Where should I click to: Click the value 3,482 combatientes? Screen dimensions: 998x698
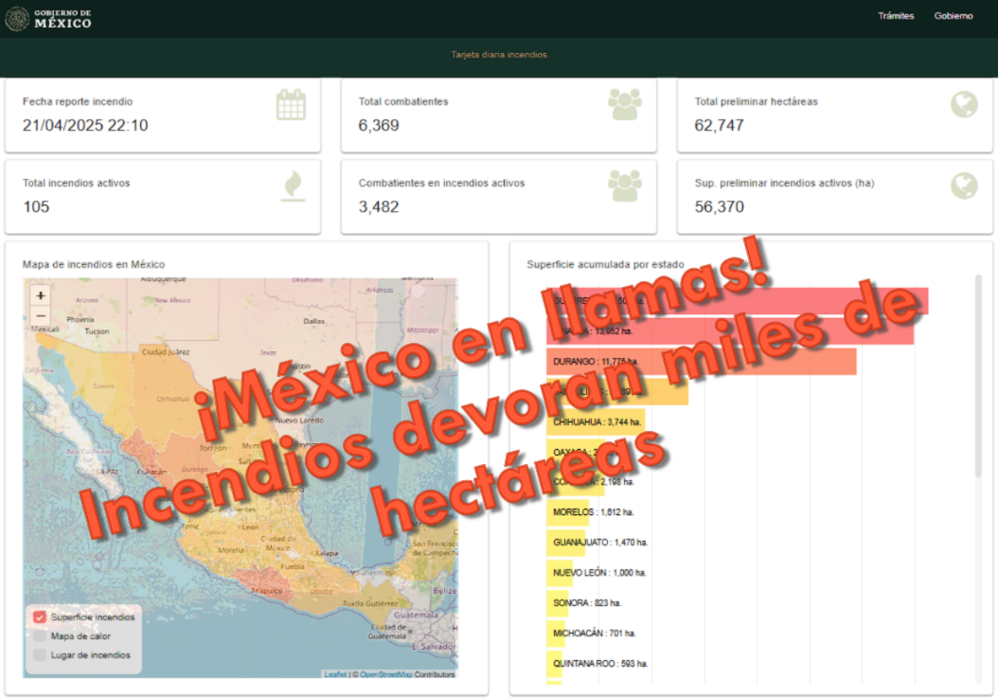click(x=379, y=207)
